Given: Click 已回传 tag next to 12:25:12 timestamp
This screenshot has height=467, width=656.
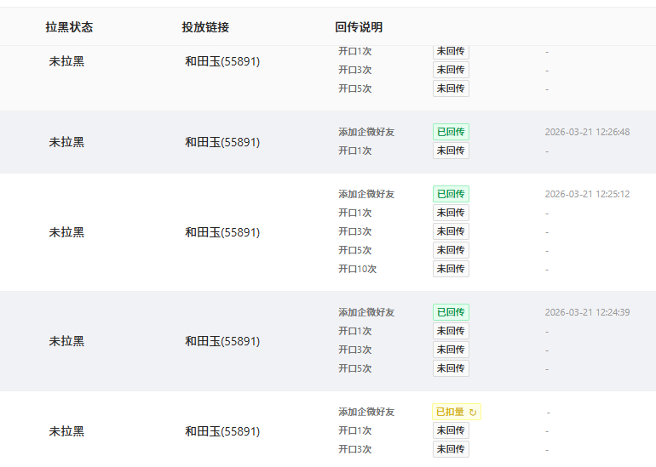Looking at the screenshot, I should click(x=451, y=194).
